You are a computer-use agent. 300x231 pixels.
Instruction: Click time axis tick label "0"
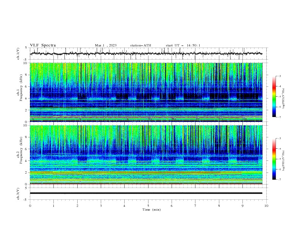tap(30, 206)
